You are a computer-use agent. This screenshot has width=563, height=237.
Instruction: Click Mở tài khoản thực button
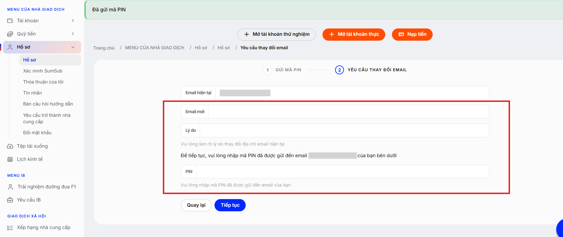[354, 34]
